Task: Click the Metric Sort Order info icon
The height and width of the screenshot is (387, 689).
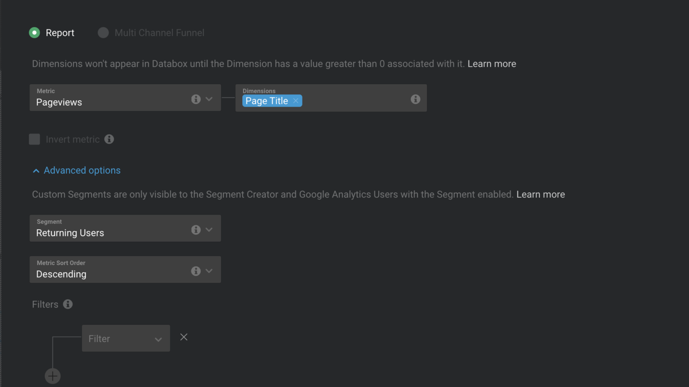Action: 196,271
